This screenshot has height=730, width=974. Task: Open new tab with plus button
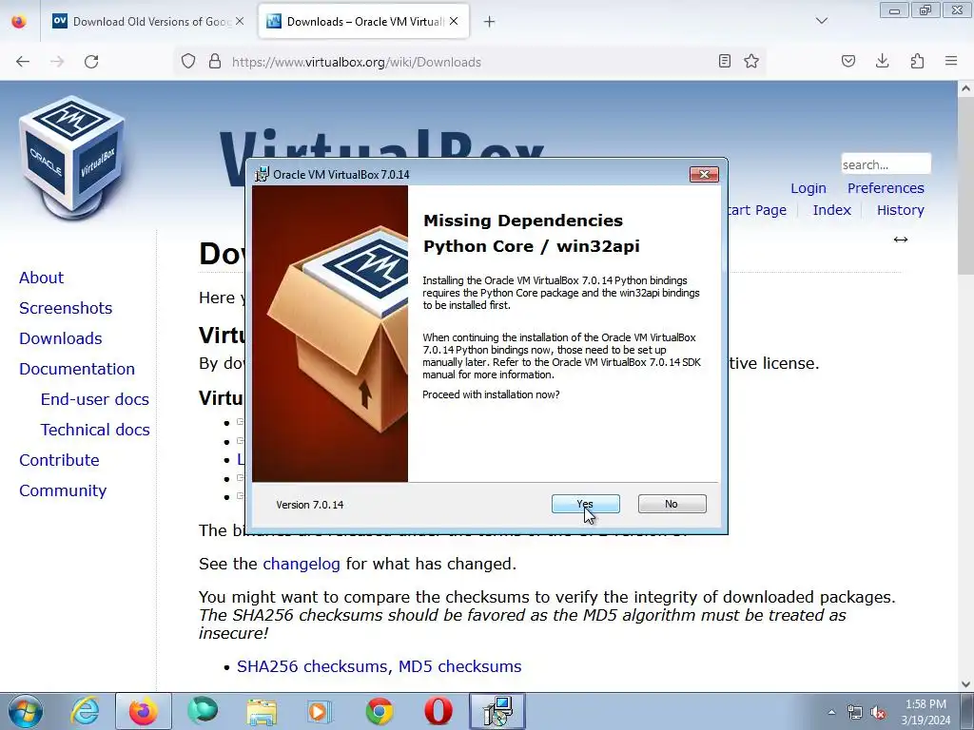(490, 22)
